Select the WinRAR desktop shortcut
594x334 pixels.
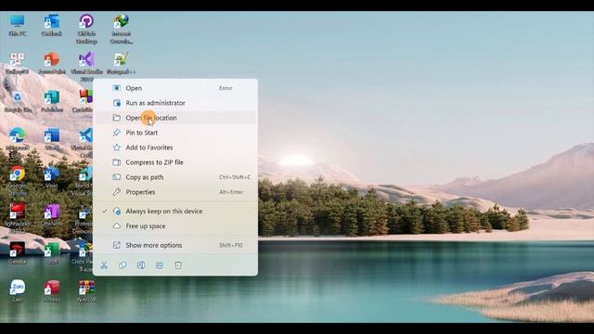[x=86, y=290]
